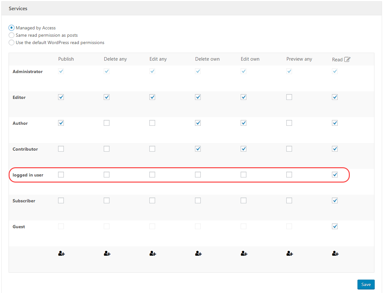The width and height of the screenshot is (383, 293).
Task: Enable Preview any for Subscriber
Action: click(289, 200)
